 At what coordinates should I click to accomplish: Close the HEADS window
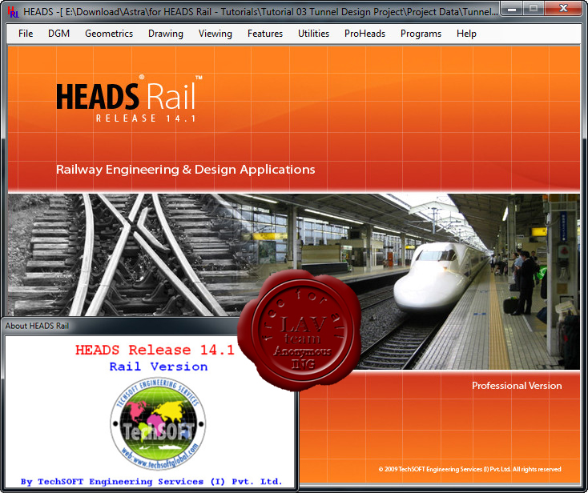point(563,9)
